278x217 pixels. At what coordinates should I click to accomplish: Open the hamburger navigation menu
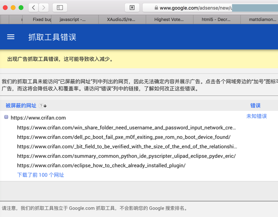pyautogui.click(x=11, y=37)
